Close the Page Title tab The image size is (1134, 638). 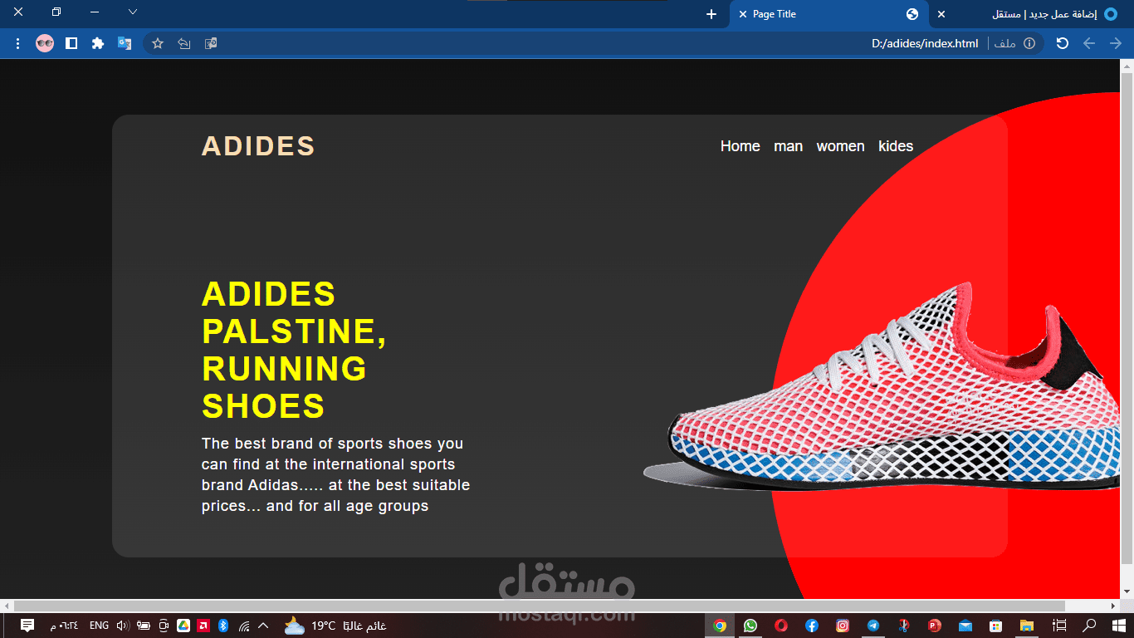pos(743,14)
